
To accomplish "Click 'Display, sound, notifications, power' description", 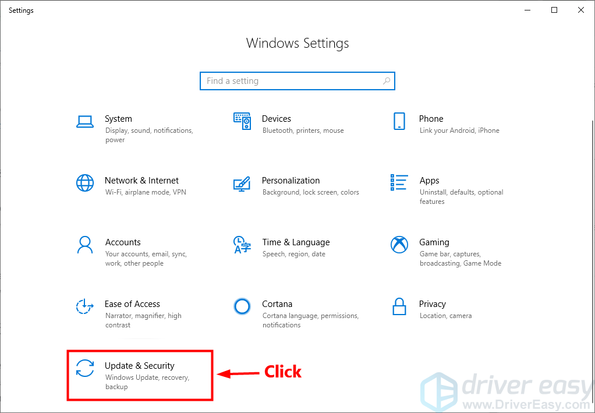I will pyautogui.click(x=149, y=135).
